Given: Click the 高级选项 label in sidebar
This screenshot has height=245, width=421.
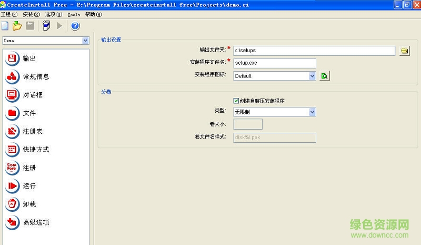Looking at the screenshot, I should (36, 222).
